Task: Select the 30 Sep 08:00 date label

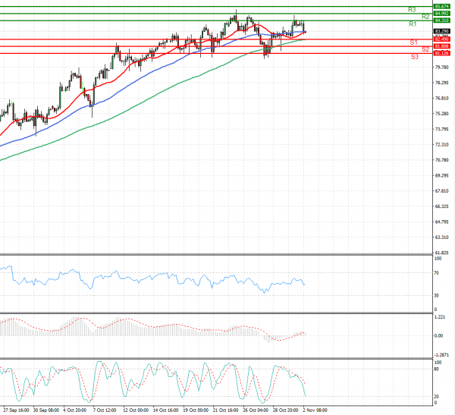Action: [46, 410]
